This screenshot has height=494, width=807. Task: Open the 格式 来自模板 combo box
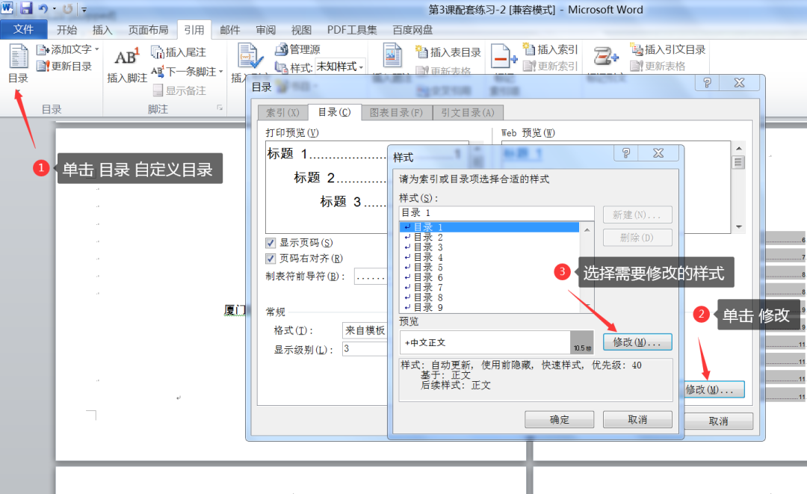[365, 330]
